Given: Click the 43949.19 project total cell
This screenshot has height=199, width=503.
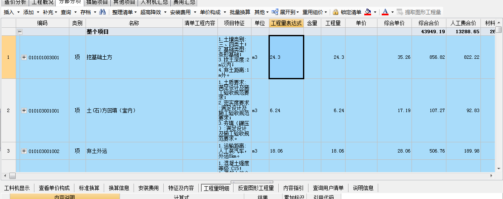Looking at the screenshot, I should (429, 32).
